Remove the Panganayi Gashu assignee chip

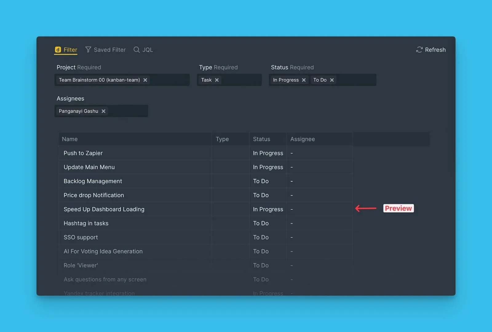click(x=104, y=111)
